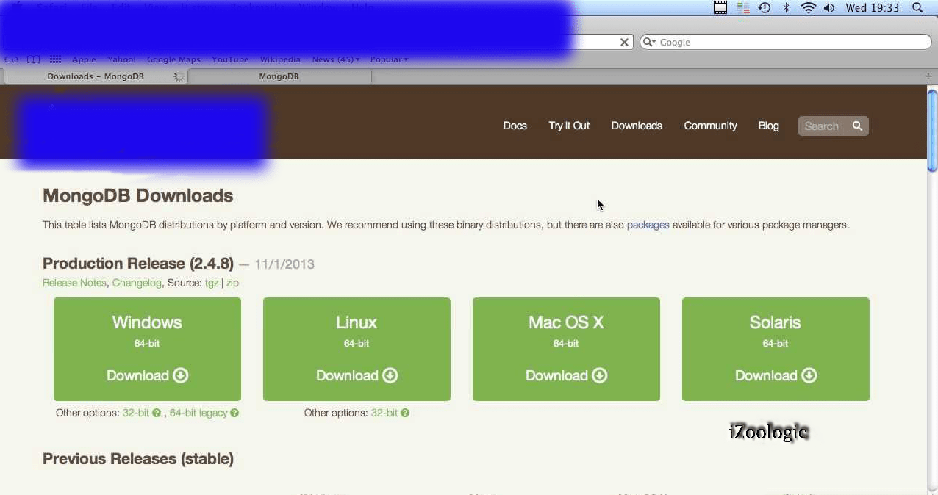Open the Apple bookmark
The image size is (938, 495).
tap(84, 59)
